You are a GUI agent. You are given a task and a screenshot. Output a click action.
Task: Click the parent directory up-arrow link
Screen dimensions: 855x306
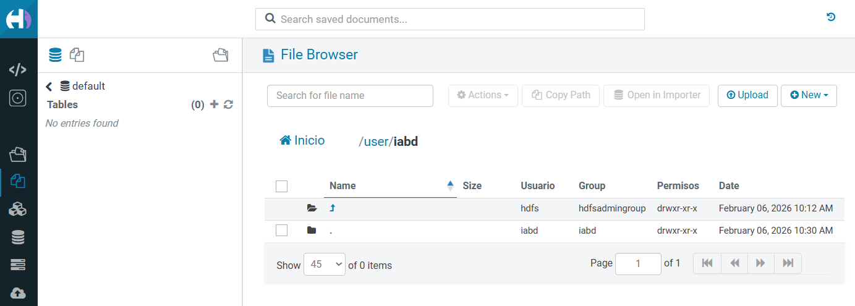[333, 208]
